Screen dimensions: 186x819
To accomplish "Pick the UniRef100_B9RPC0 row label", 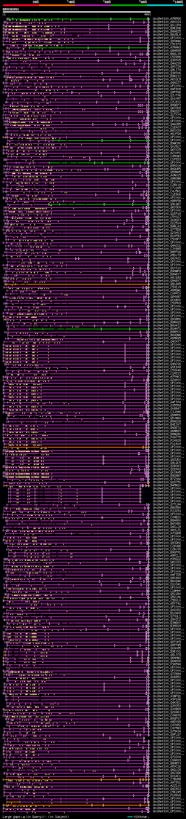I will click(167, 332).
